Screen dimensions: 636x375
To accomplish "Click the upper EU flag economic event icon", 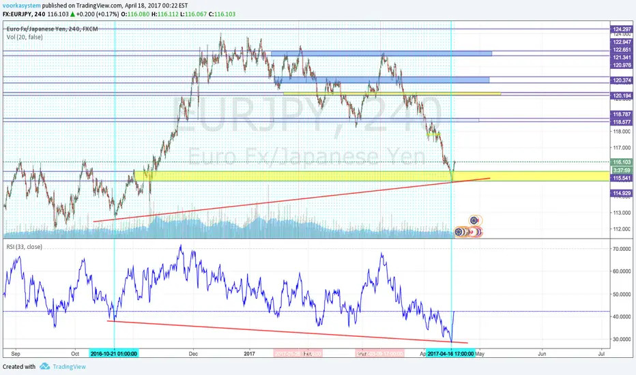I will 474,220.
